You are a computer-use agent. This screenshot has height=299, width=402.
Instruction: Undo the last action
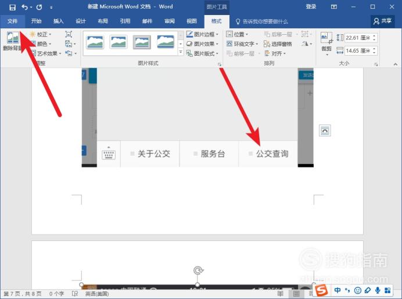[x=24, y=7]
